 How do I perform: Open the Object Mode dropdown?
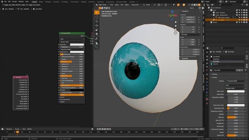(x=102, y=5)
